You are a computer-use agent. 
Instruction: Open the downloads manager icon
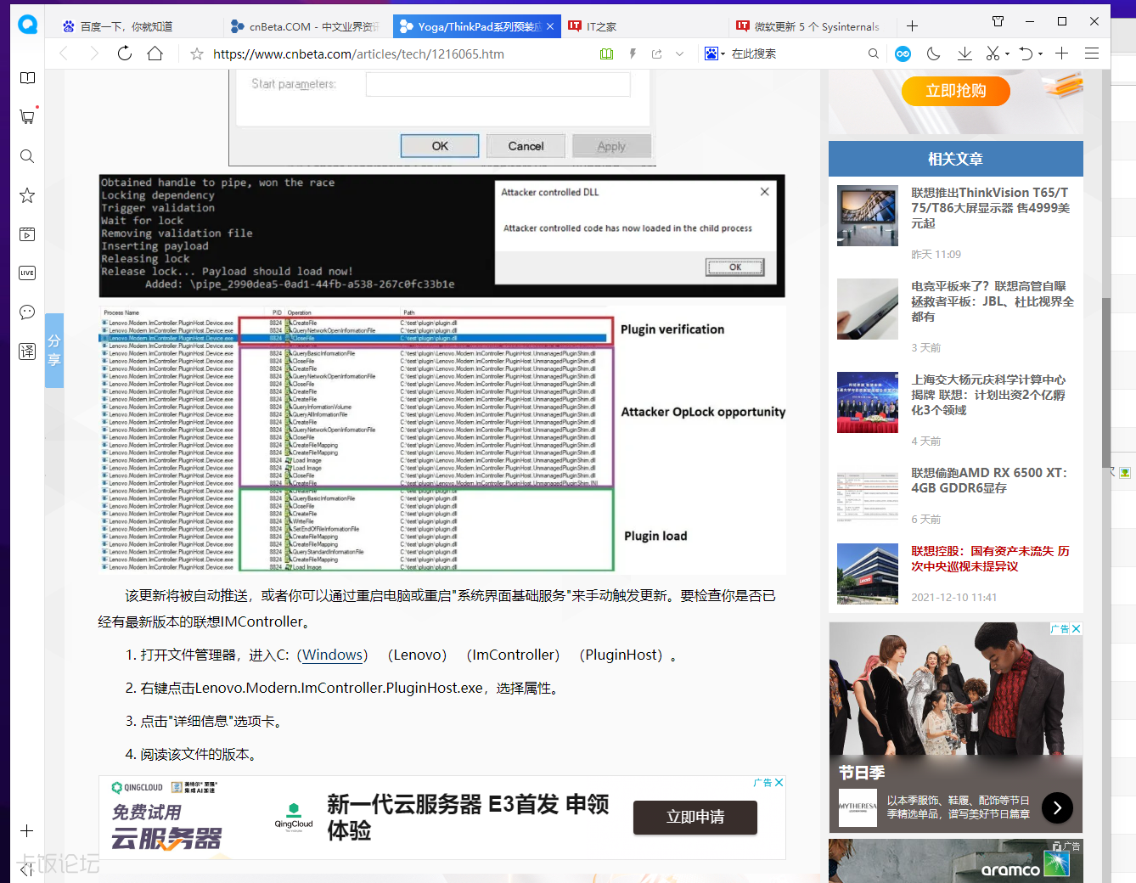click(x=964, y=53)
